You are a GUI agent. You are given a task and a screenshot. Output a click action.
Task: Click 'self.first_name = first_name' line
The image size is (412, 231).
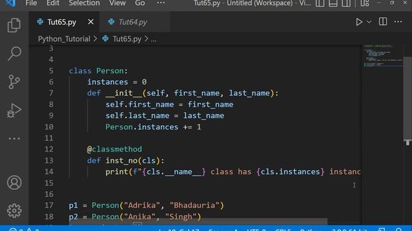(169, 105)
